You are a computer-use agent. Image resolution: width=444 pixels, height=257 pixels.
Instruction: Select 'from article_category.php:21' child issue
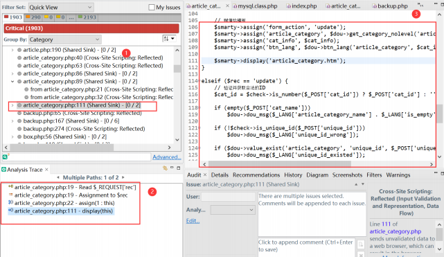[x=101, y=89]
